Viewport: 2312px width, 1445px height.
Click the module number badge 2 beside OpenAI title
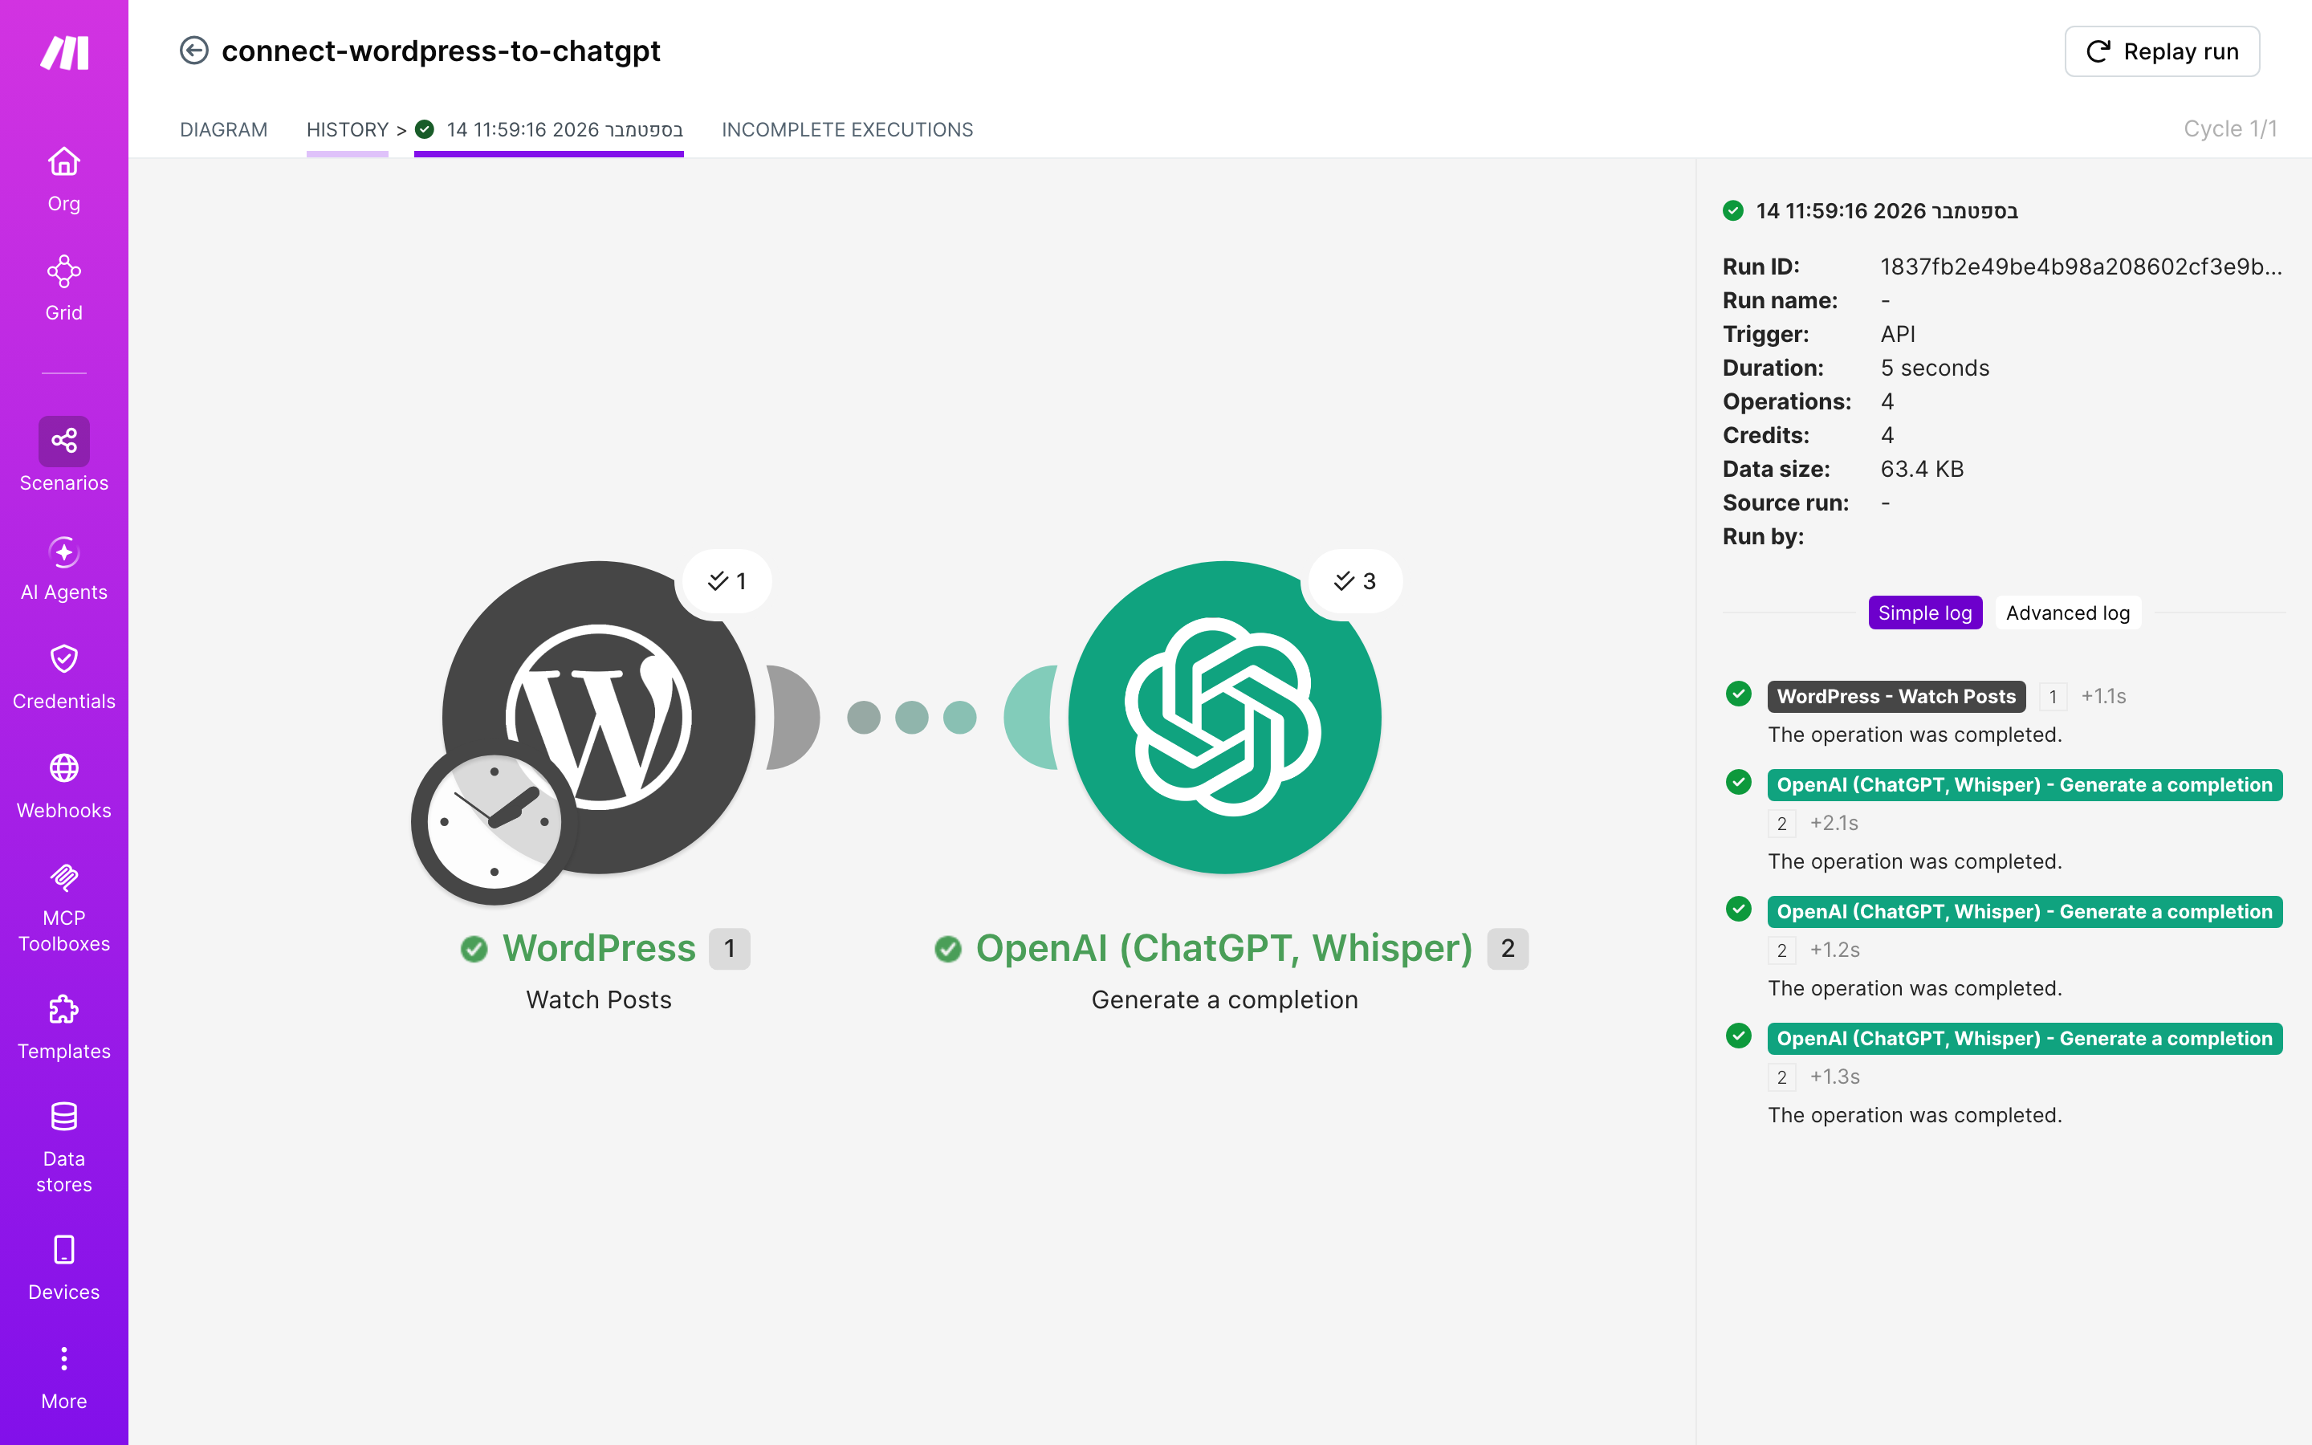tap(1508, 949)
